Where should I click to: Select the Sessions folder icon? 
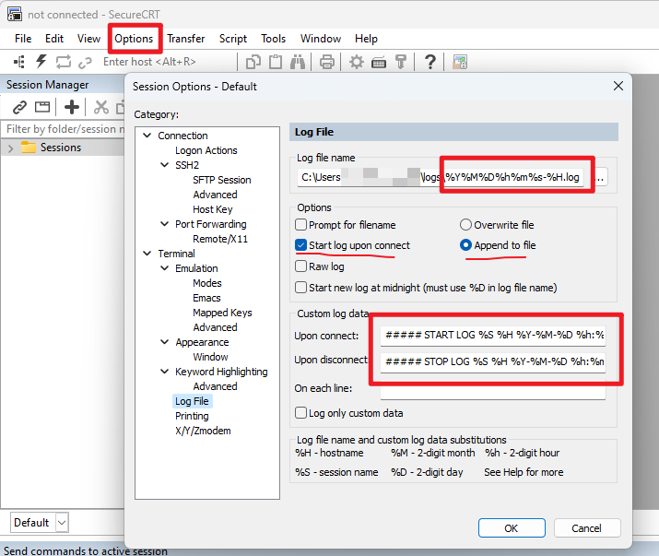(29, 148)
